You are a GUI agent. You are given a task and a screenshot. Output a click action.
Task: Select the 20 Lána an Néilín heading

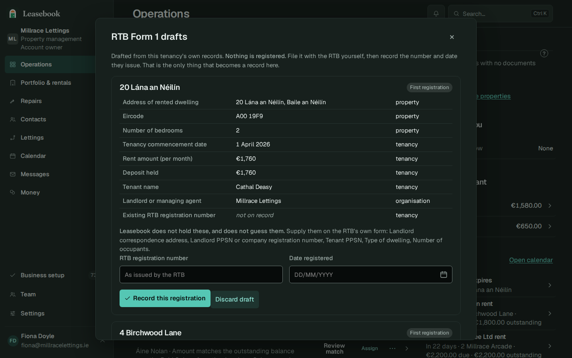150,88
